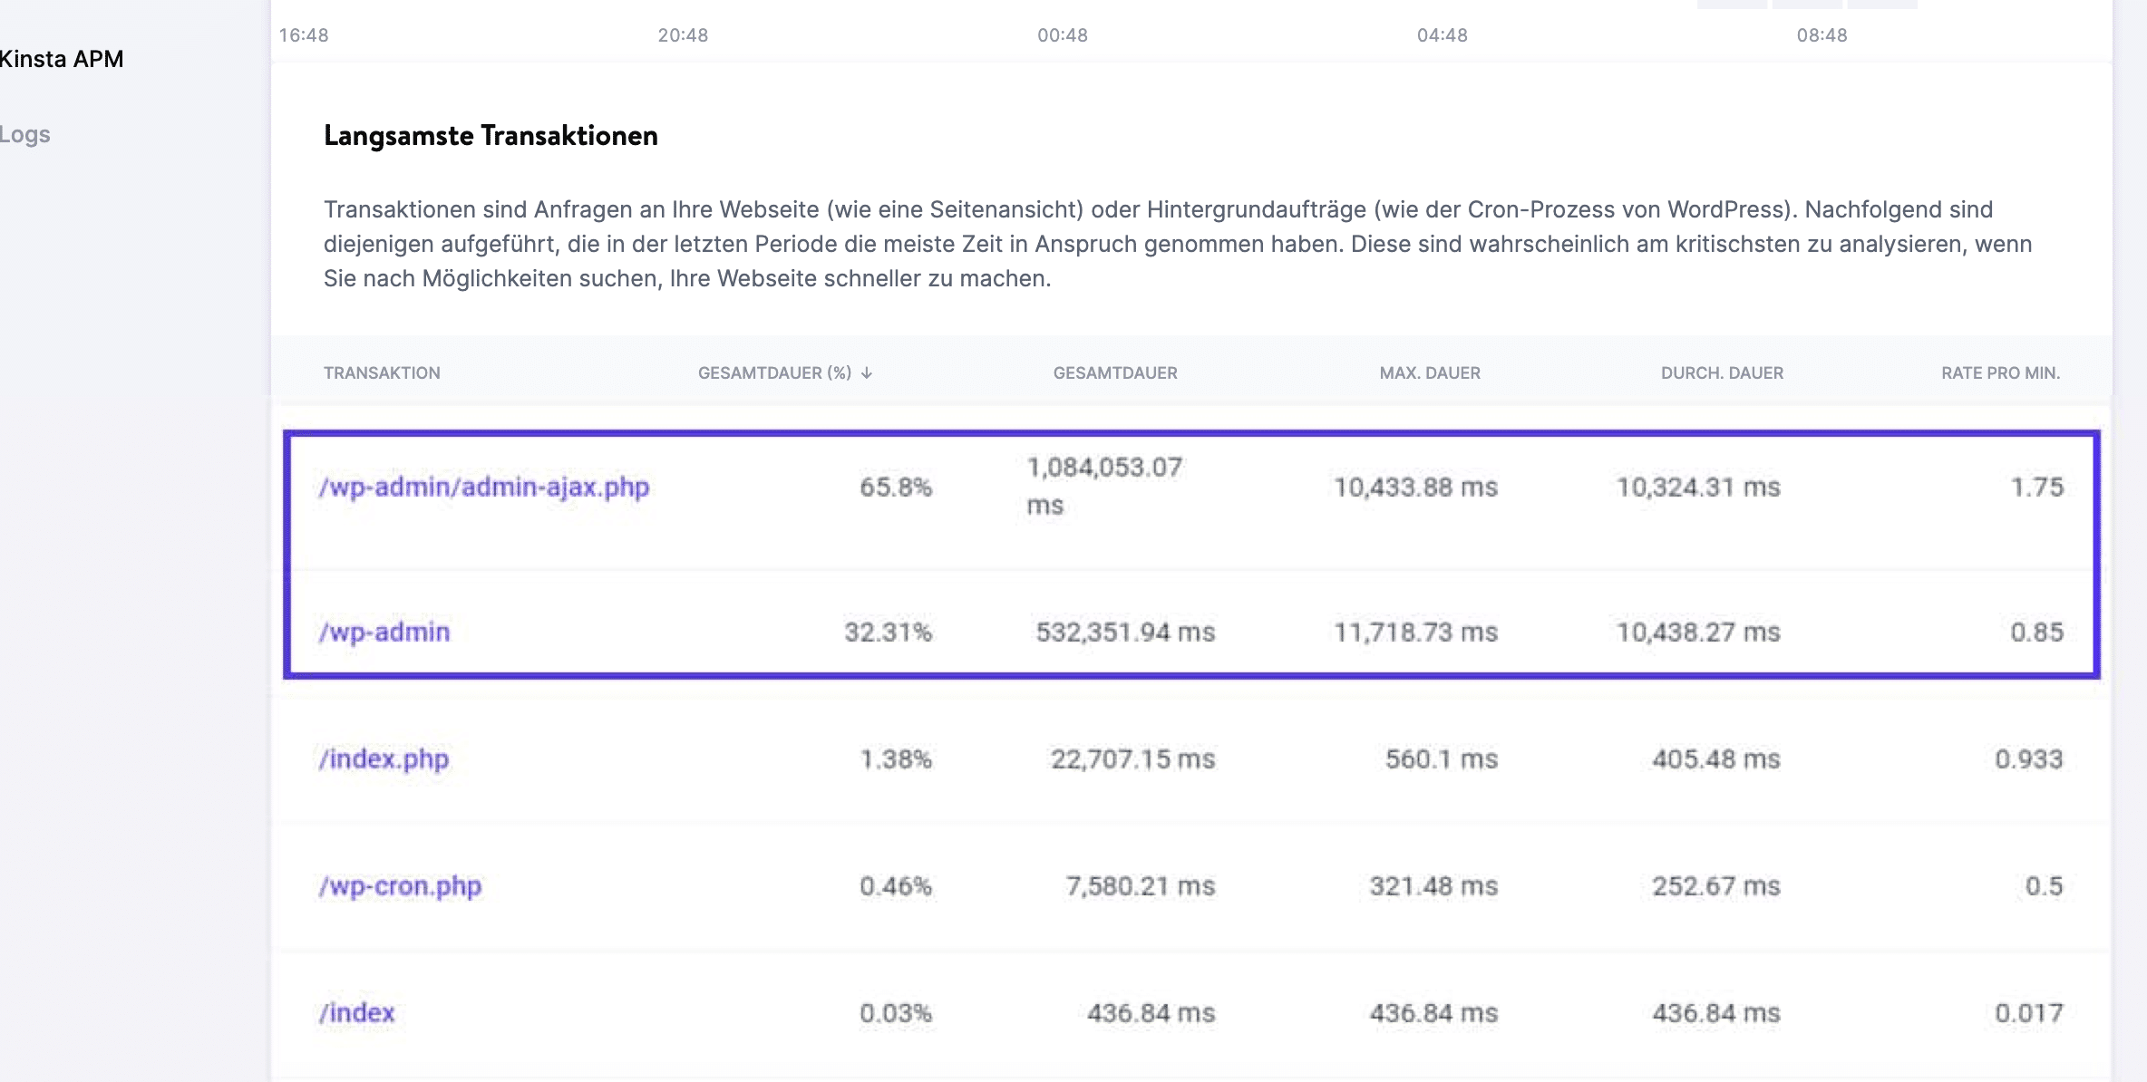Toggle the sort arrow on GESAMTDAUER (%)
This screenshot has width=2147, height=1082.
pyautogui.click(x=866, y=372)
